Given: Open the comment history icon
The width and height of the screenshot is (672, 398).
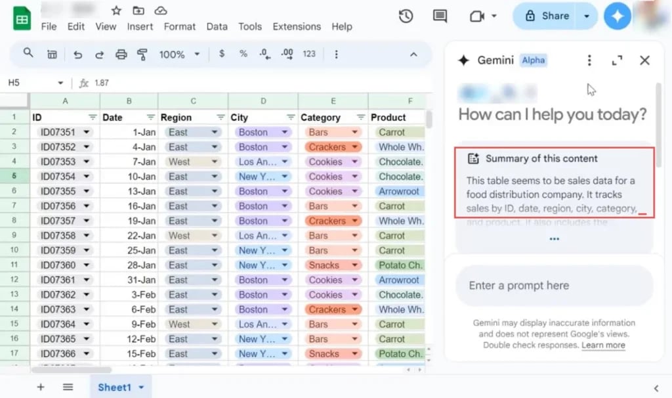Looking at the screenshot, I should click(440, 16).
